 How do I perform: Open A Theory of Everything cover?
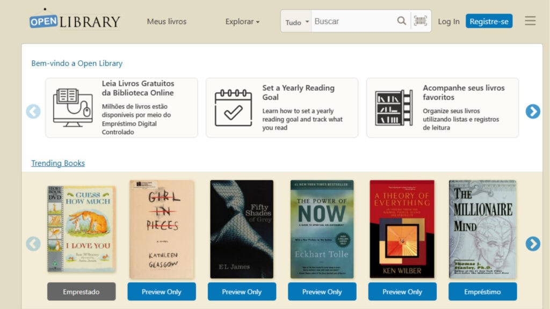(402, 229)
